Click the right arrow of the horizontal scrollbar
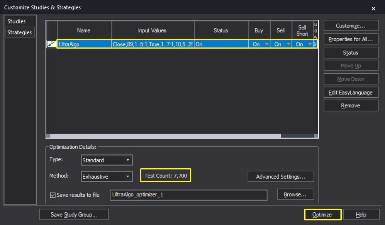Image resolution: width=385 pixels, height=225 pixels. 316,136
